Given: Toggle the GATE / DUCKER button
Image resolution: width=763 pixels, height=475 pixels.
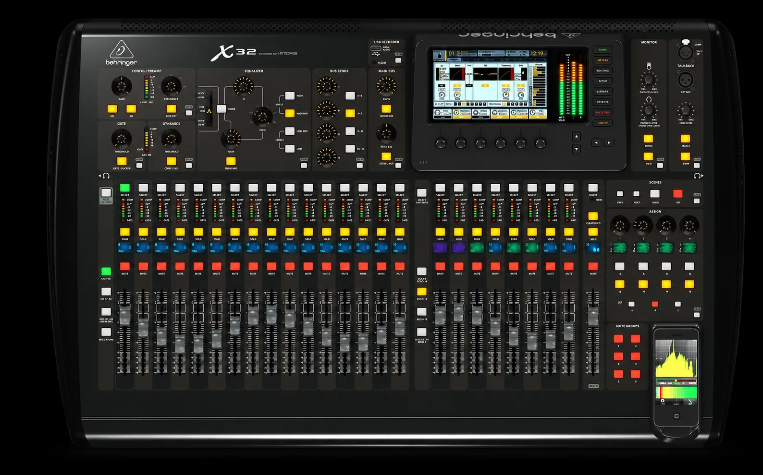Looking at the screenshot, I should click(x=122, y=161).
